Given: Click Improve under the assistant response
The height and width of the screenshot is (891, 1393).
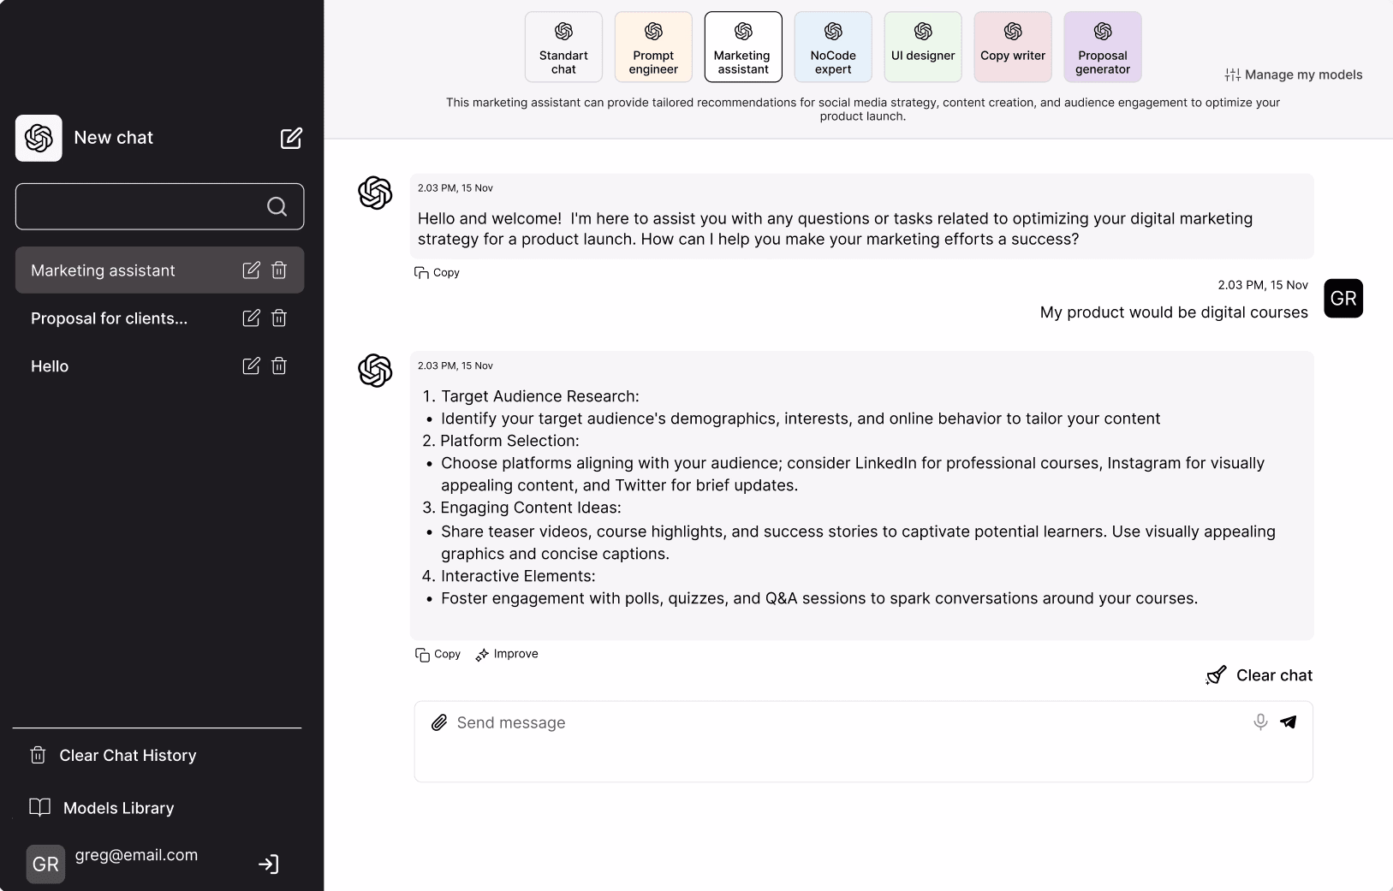Looking at the screenshot, I should tap(507, 654).
